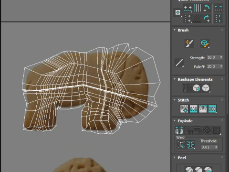Click the Stitch rollout grip handle
The height and width of the screenshot is (172, 229).
pos(222,100)
